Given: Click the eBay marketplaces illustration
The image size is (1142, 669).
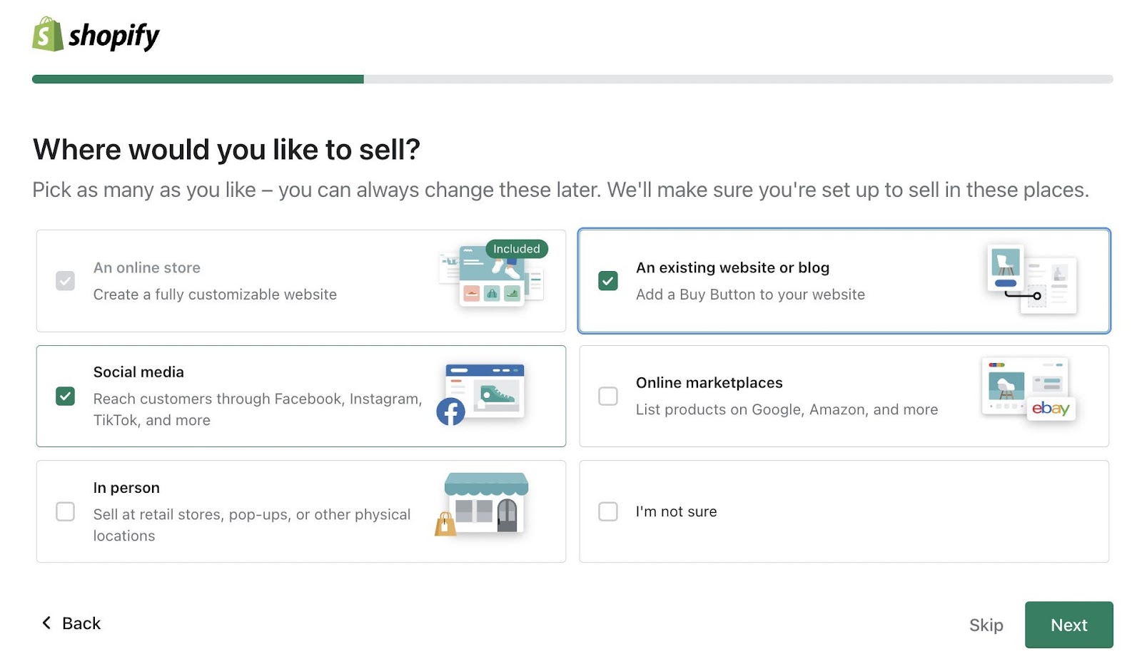Looking at the screenshot, I should coord(1028,389).
